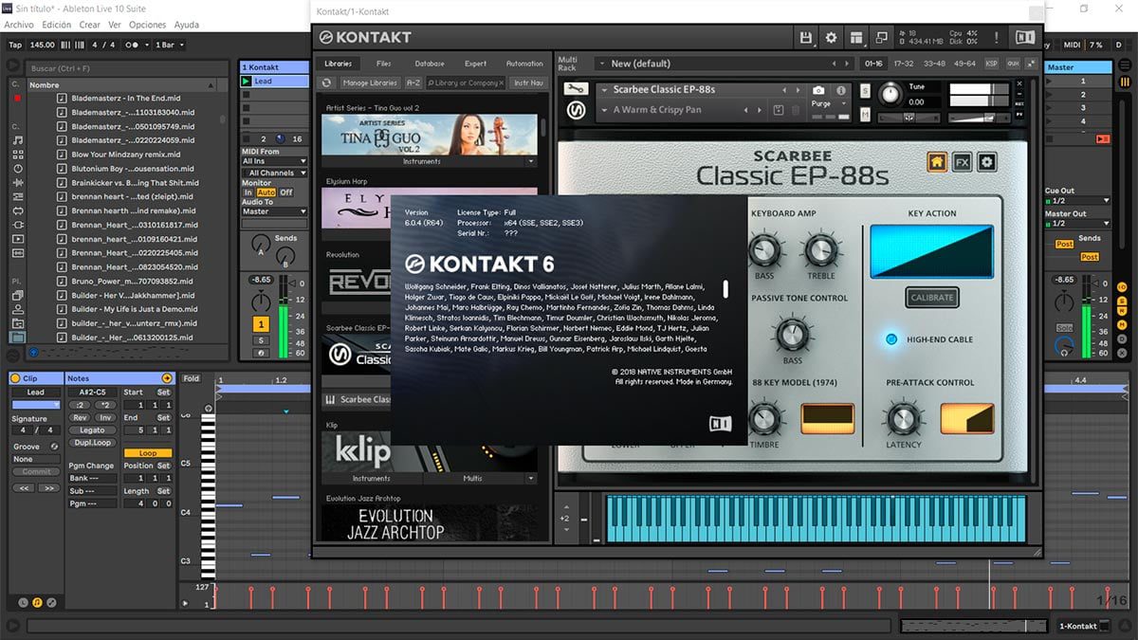1138x640 pixels.
Task: Open Drums category in Ableton browser
Action: pyautogui.click(x=18, y=155)
